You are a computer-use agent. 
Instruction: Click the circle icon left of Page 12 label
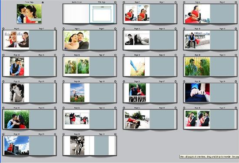184,29
